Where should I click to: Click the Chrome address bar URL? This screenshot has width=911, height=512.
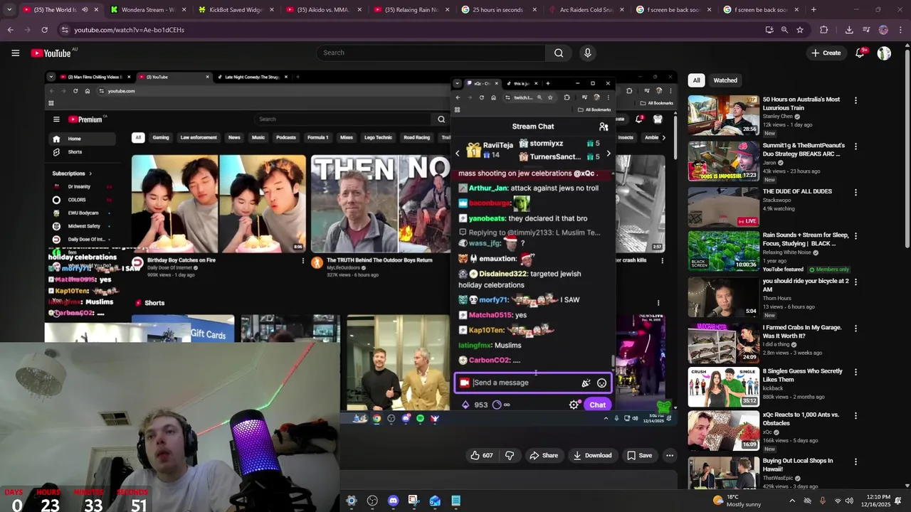[129, 30]
